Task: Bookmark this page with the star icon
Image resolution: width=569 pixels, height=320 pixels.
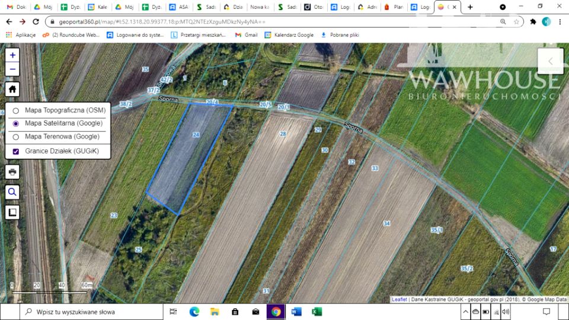Action: coord(517,21)
